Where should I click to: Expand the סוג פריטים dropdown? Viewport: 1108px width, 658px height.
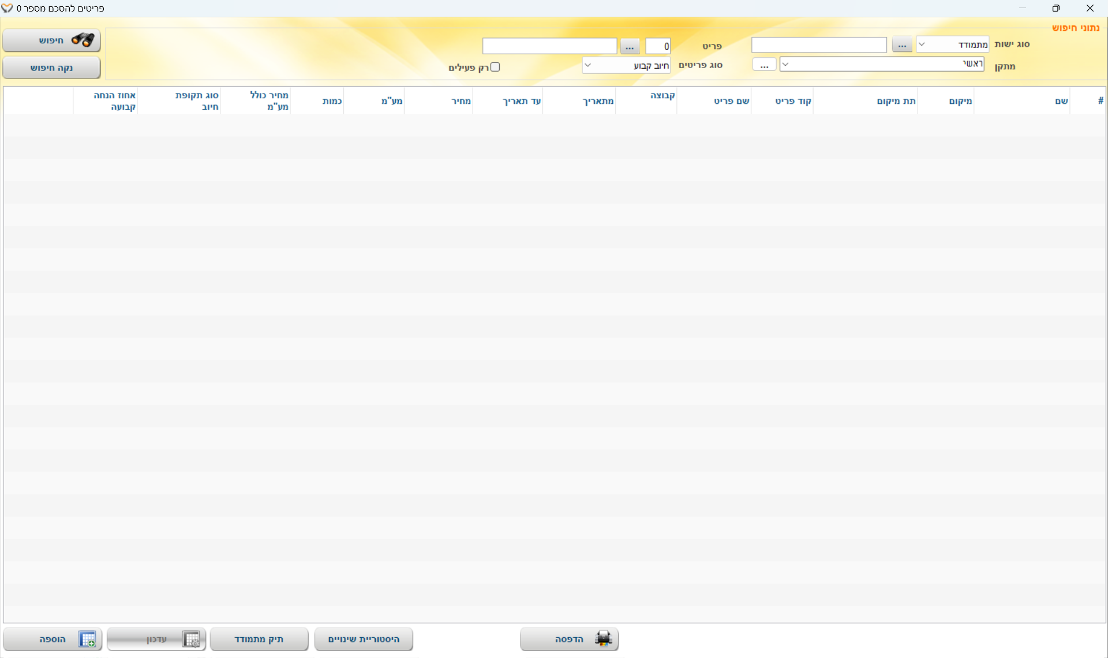(587, 65)
